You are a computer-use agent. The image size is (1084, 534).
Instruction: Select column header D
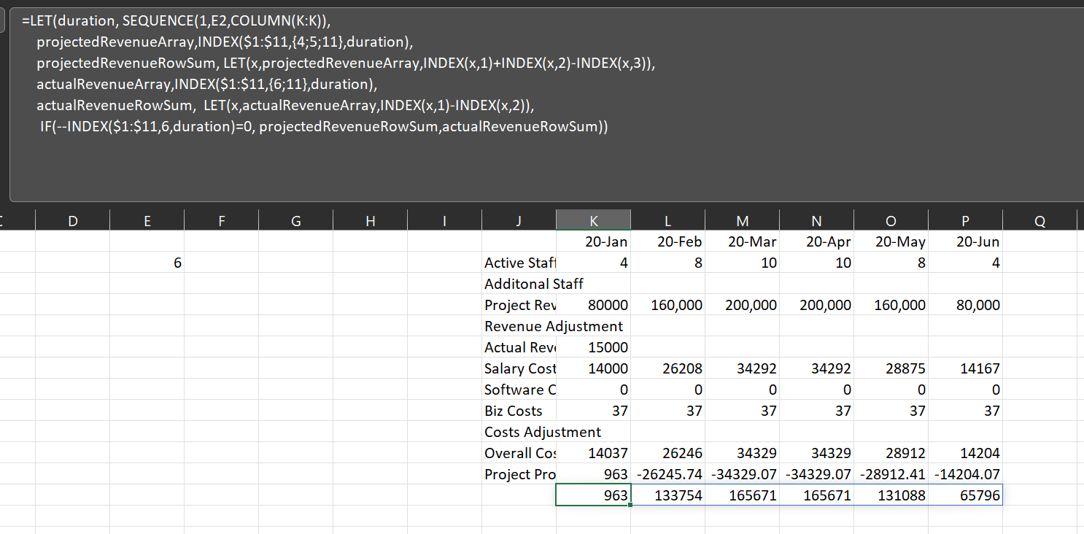pyautogui.click(x=72, y=221)
